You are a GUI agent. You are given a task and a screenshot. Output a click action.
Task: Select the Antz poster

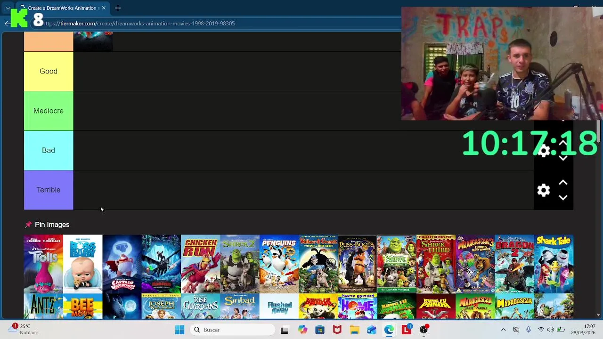click(43, 306)
